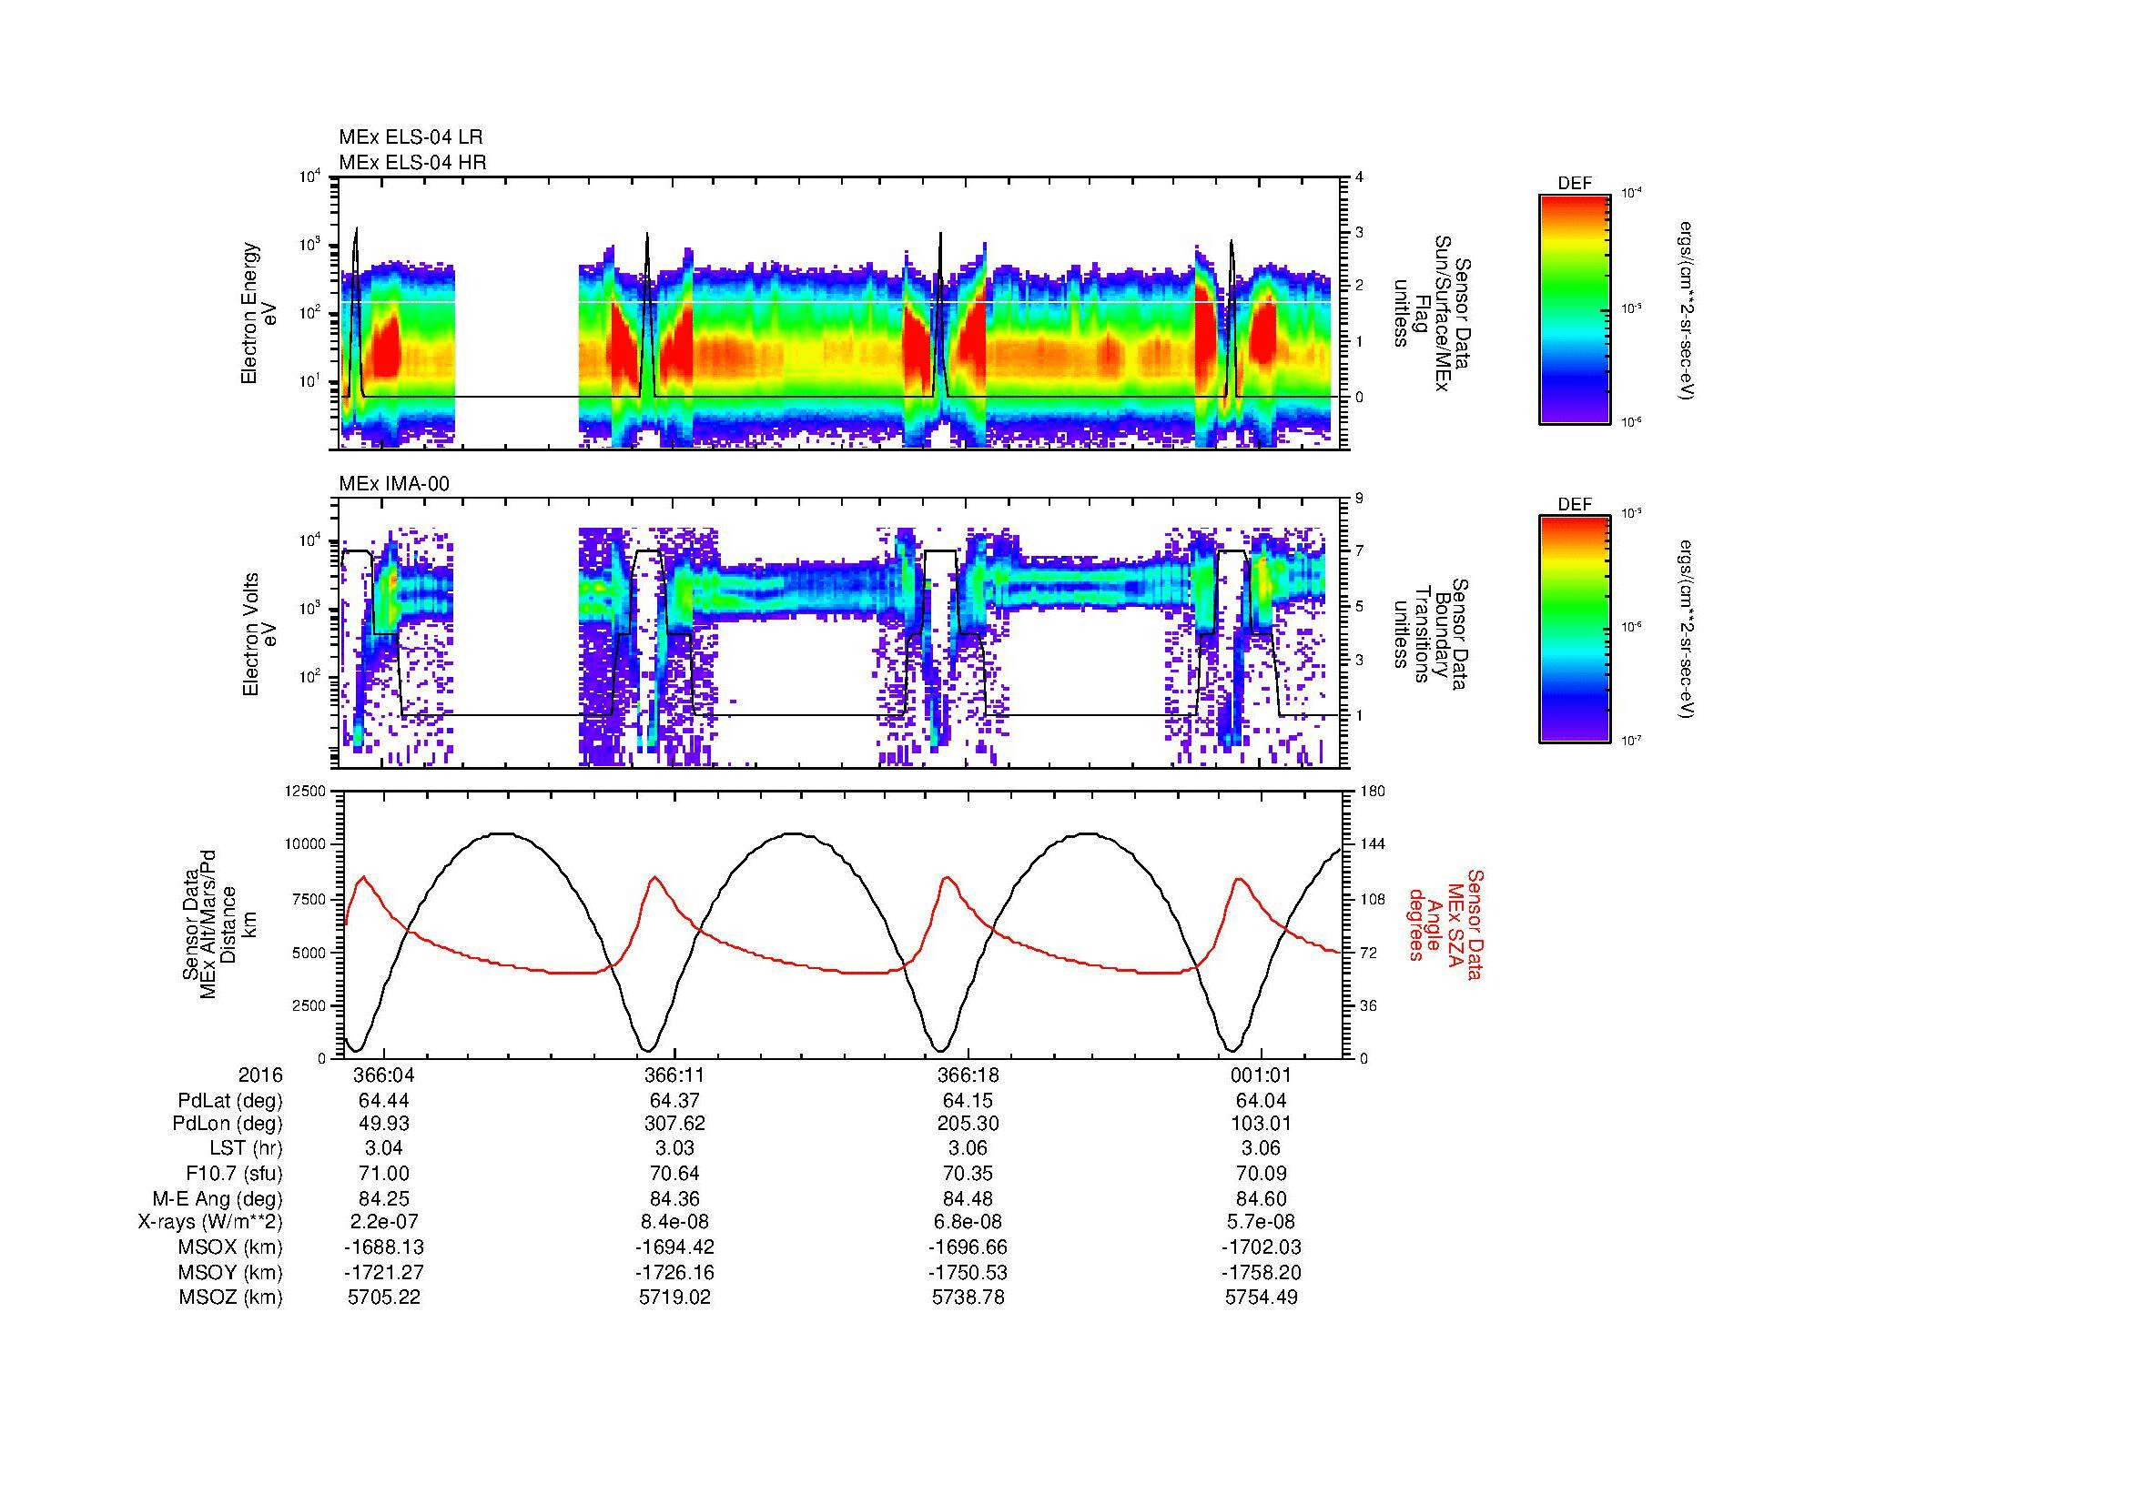Click the PdLat value 64.44
Image resolution: width=2129 pixels, height=1504 pixels.
click(384, 1101)
